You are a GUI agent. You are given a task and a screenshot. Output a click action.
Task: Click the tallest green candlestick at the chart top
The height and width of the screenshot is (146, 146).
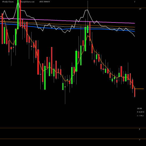18,15
